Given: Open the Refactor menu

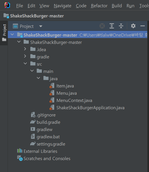Looking at the screenshot, I should coord(99,6).
